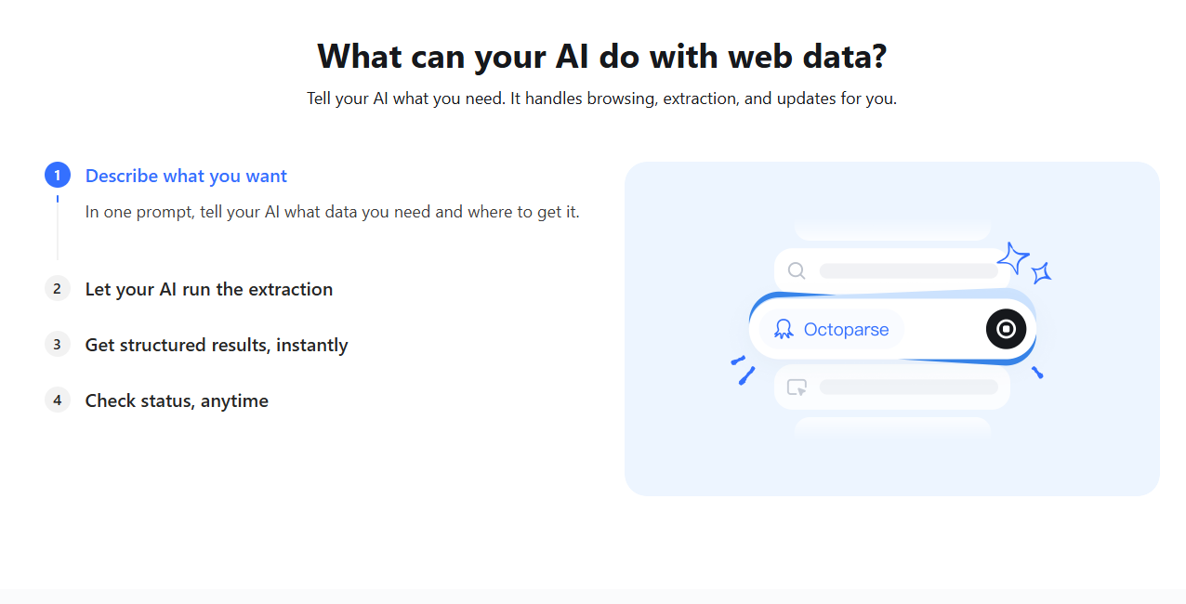This screenshot has width=1186, height=604.
Task: Click the "Tell your AI what you need" subtitle
Action: click(601, 98)
